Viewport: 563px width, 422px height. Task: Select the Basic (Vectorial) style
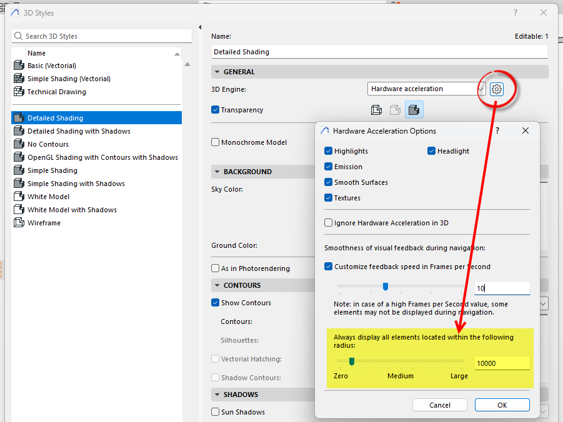click(97, 66)
